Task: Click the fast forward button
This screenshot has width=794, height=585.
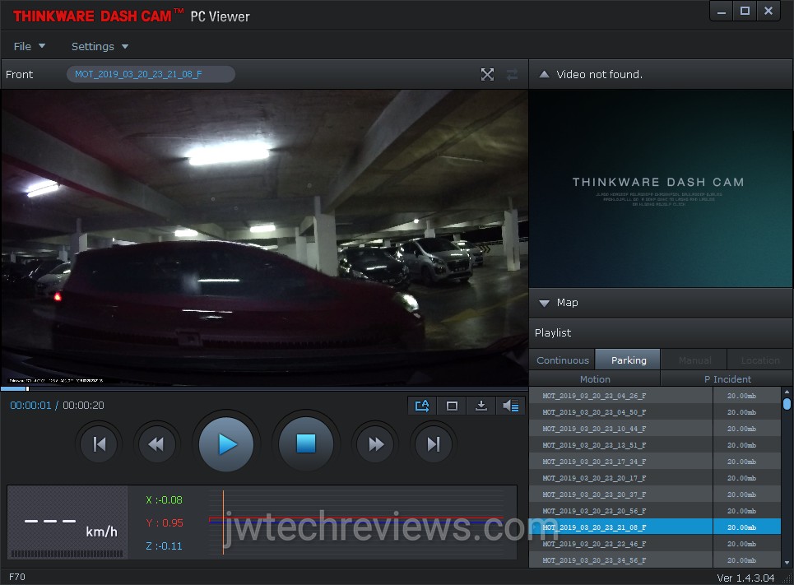Action: point(375,444)
